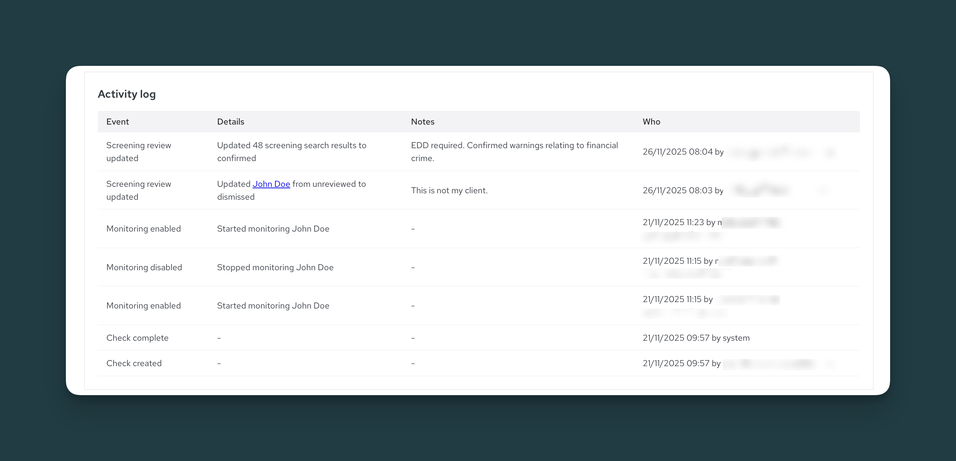Image resolution: width=956 pixels, height=461 pixels.
Task: Select the first Screening review updated event
Action: [139, 152]
